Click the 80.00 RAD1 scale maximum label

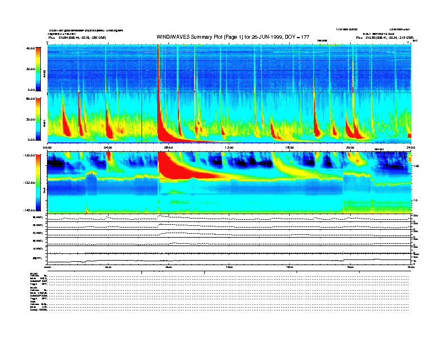coord(29,98)
